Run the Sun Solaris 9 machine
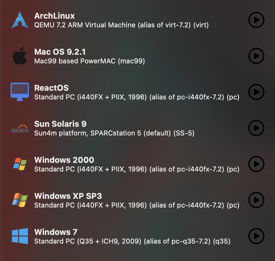275x261 pixels. 256,128
